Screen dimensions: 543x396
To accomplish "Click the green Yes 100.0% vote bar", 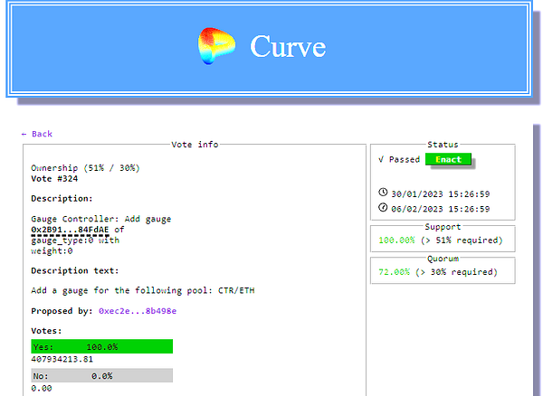I will coord(101,346).
